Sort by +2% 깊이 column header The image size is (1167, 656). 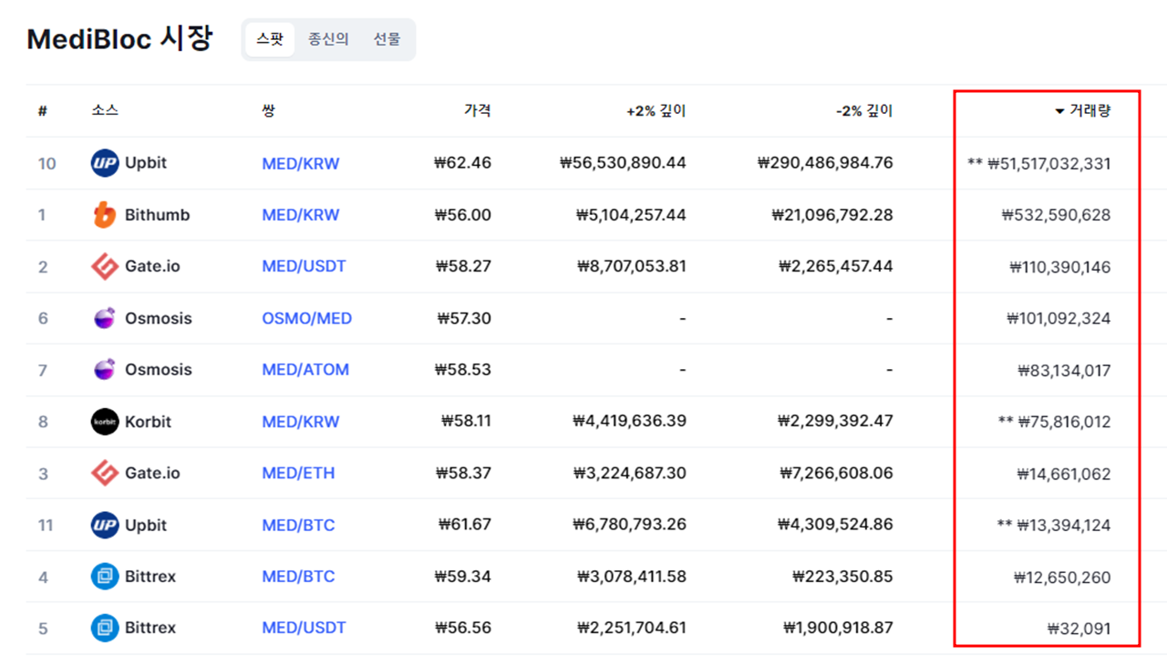(x=656, y=111)
